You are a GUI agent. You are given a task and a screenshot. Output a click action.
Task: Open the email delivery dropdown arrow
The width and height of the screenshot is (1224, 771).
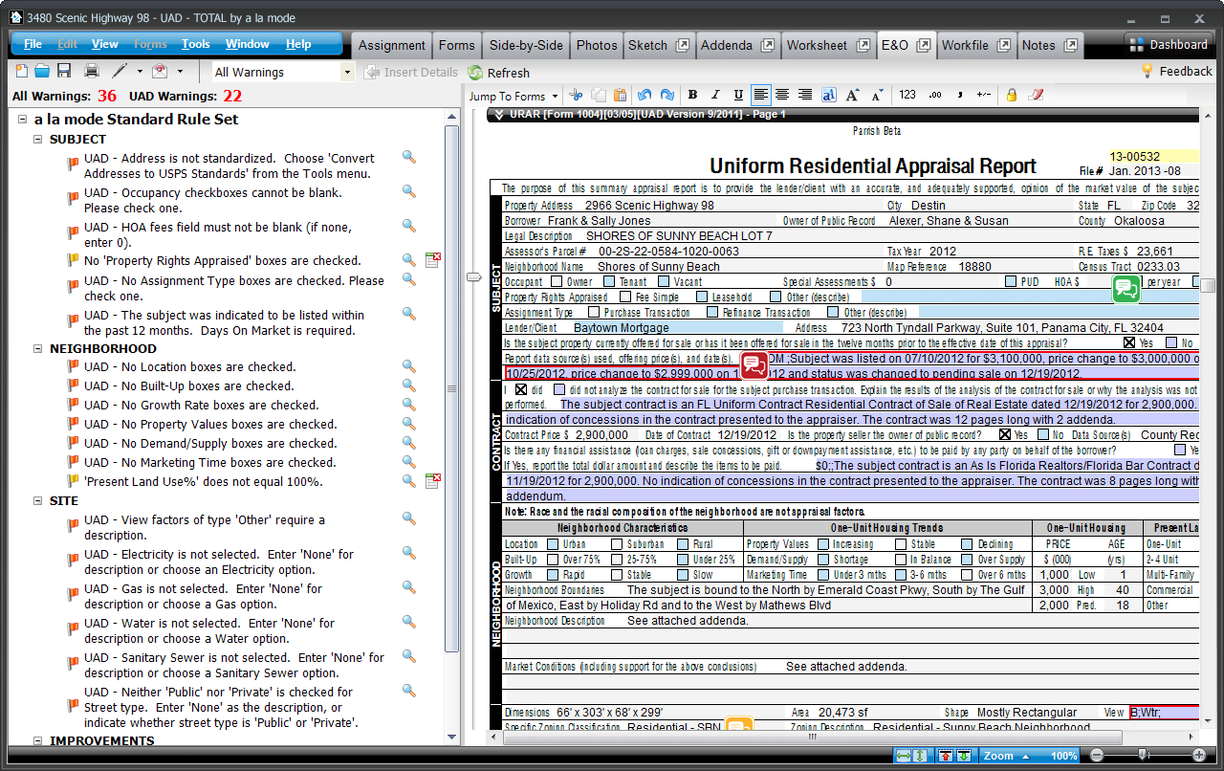pyautogui.click(x=180, y=71)
